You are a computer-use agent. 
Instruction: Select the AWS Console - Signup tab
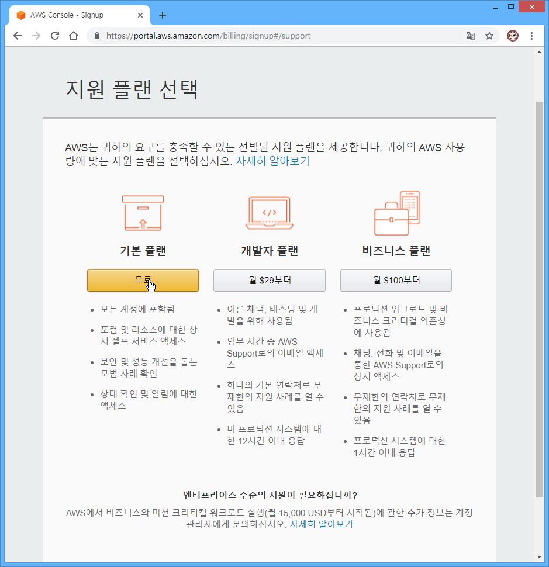point(80,15)
